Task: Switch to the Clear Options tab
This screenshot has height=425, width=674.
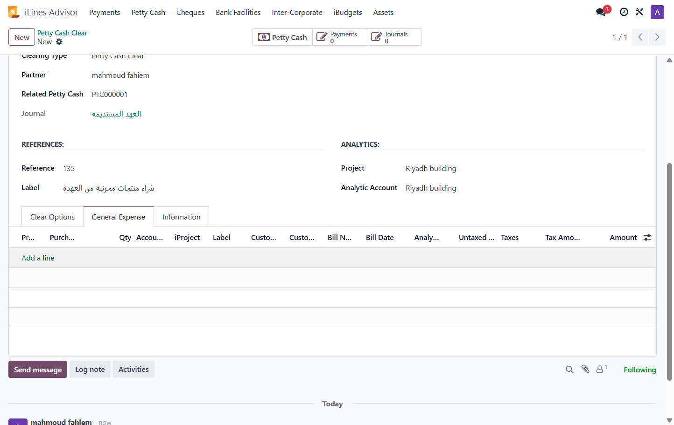Action: coord(52,217)
